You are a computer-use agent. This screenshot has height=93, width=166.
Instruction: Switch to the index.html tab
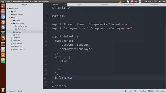104,5
